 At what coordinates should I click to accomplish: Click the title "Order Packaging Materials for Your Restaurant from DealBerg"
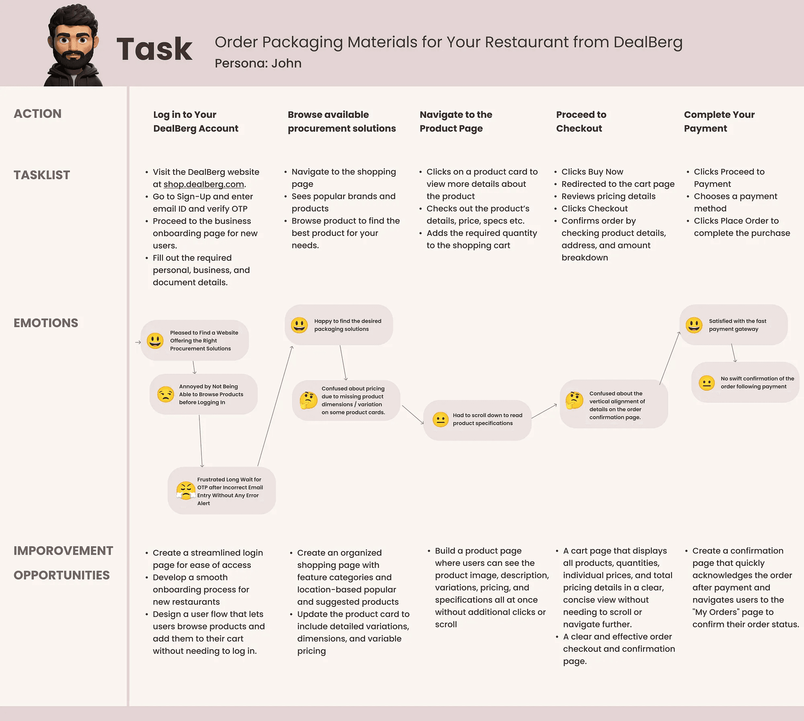(449, 42)
